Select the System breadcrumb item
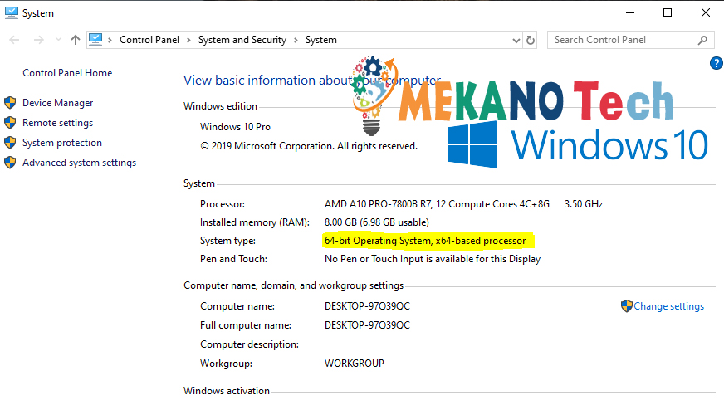724x405 pixels. click(321, 40)
